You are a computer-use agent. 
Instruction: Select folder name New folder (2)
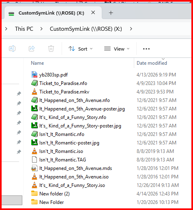coord(54,194)
